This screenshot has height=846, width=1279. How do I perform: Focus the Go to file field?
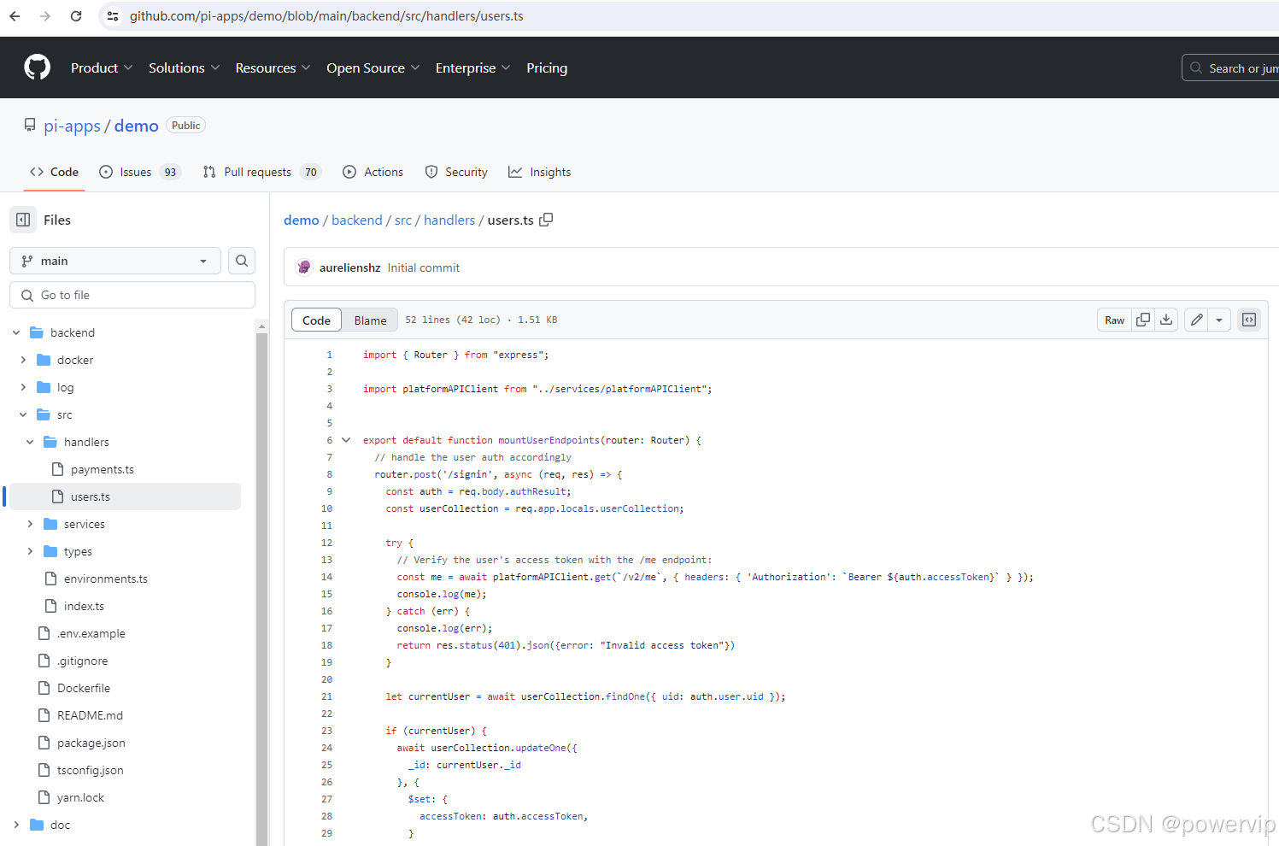(132, 295)
